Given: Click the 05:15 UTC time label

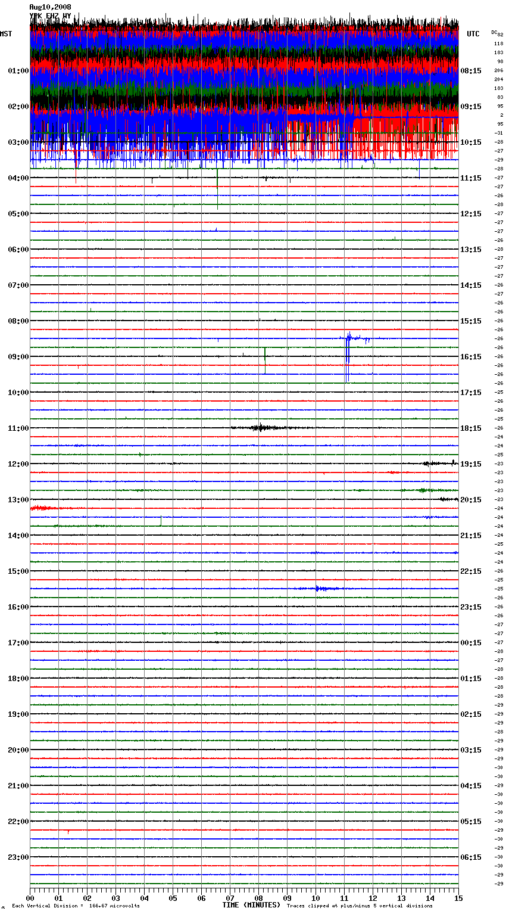Looking at the screenshot, I should 471,822.
